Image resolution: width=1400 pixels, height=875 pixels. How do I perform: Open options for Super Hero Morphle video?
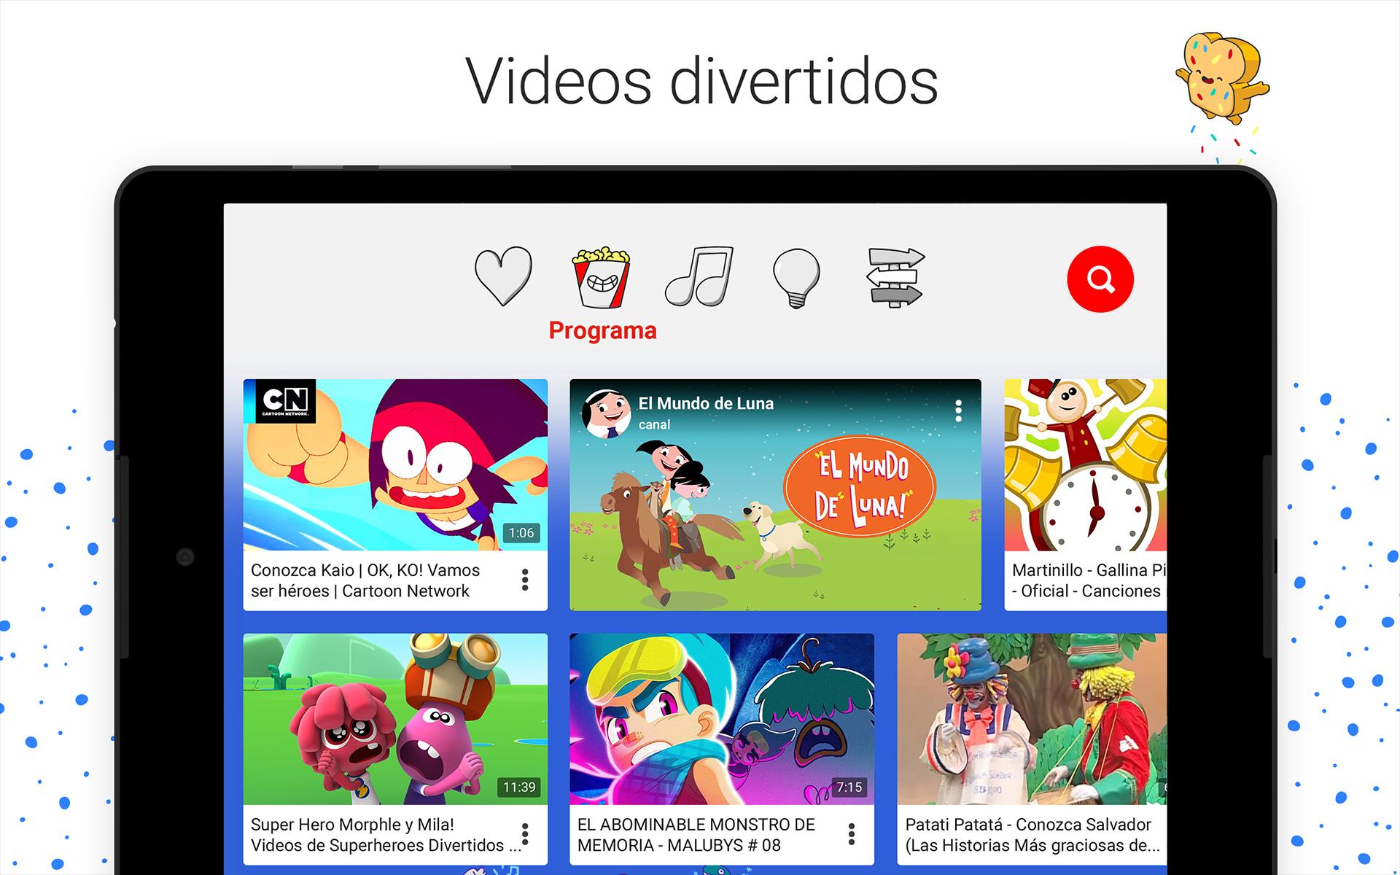[x=525, y=835]
